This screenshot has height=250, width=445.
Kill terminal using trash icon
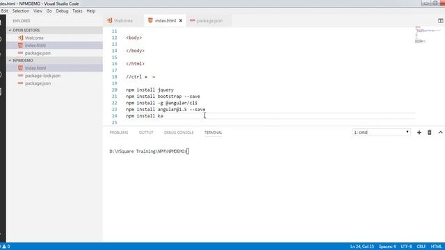click(x=430, y=133)
